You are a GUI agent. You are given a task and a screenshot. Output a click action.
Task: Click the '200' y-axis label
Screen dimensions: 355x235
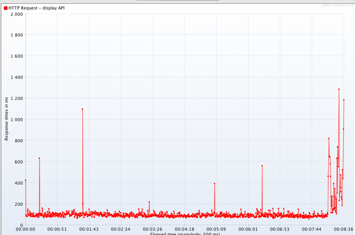click(19, 204)
